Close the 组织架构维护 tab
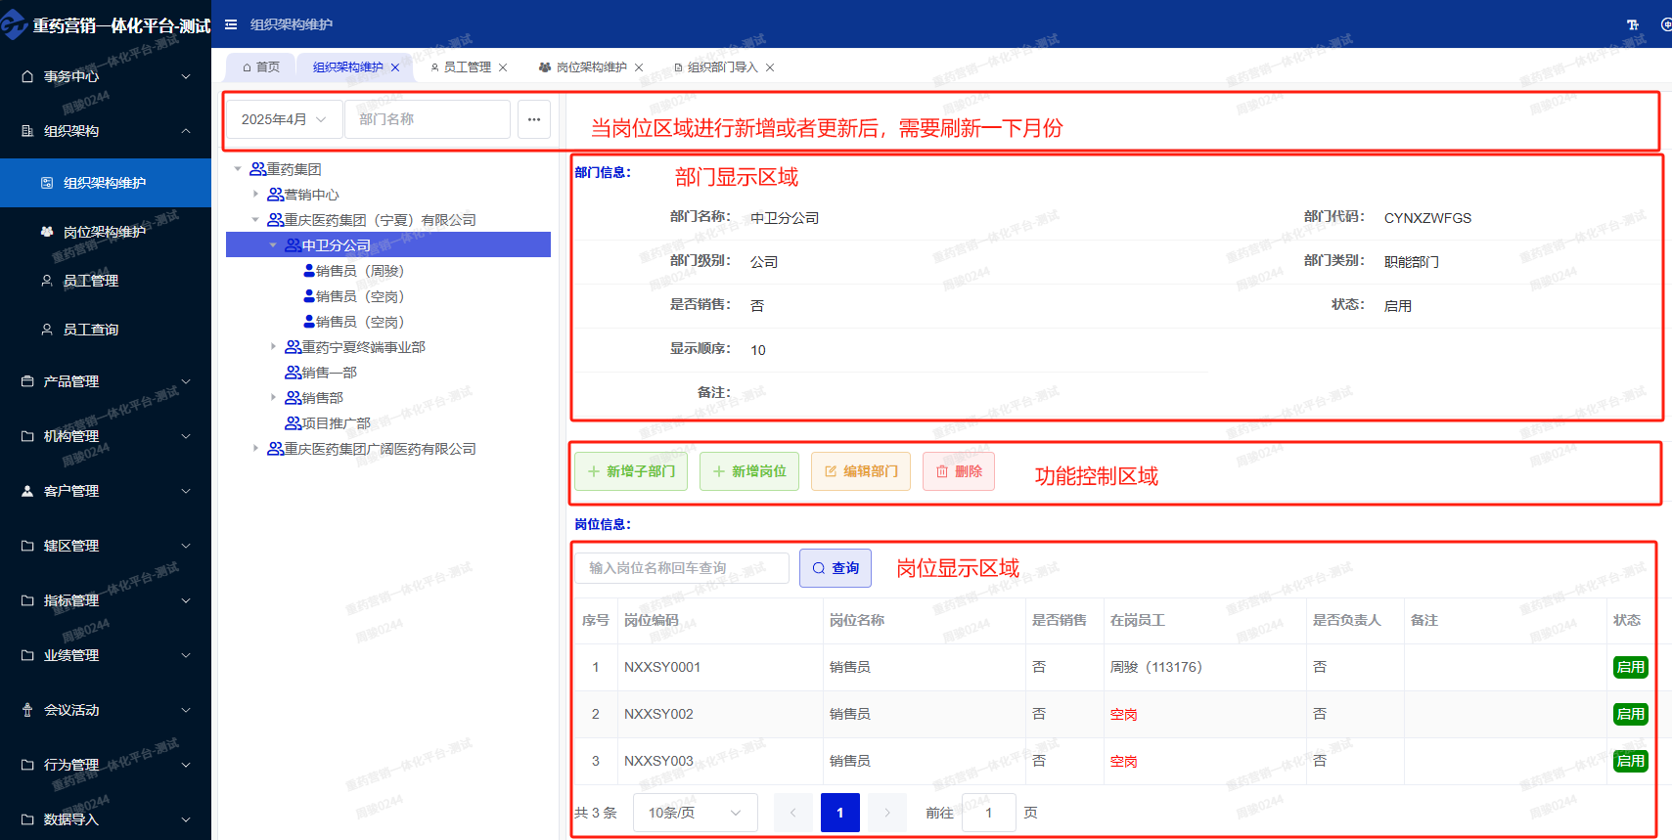 [x=395, y=67]
